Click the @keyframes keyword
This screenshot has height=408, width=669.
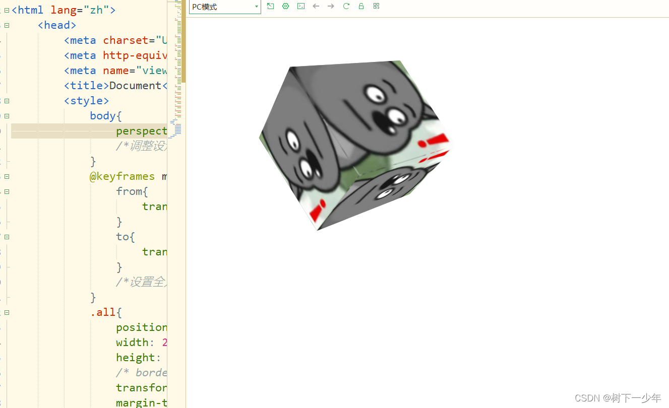[123, 176]
